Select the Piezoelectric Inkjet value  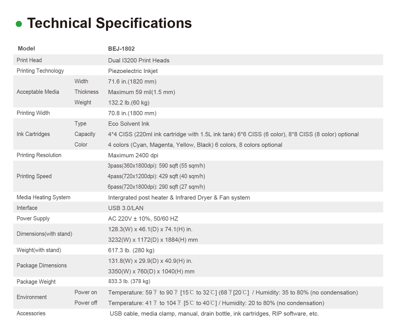[x=133, y=71]
